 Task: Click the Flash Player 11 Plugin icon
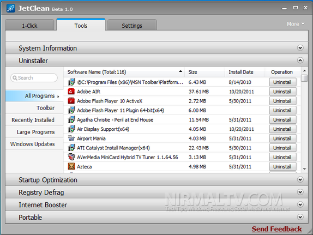[x=71, y=110]
